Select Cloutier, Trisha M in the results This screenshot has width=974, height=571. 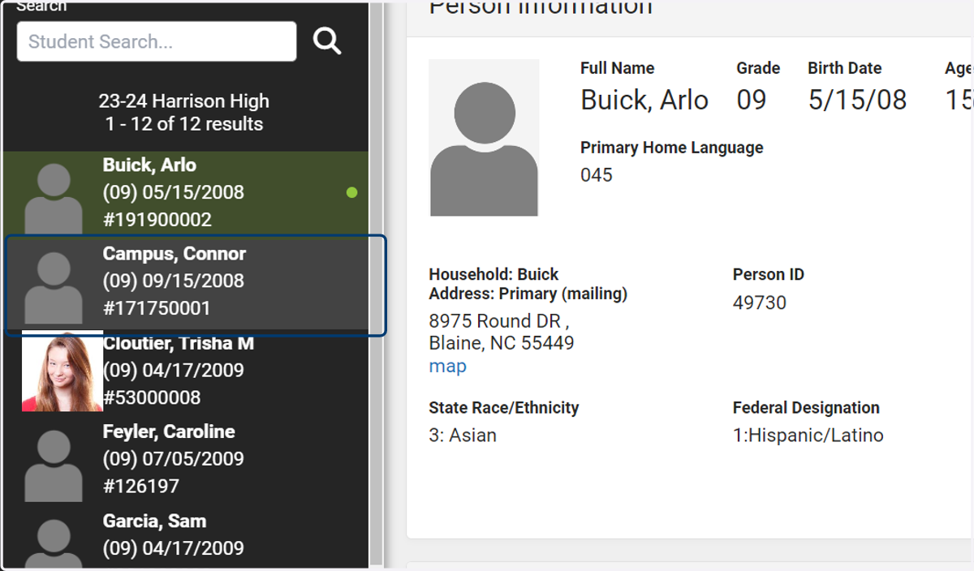coord(186,371)
